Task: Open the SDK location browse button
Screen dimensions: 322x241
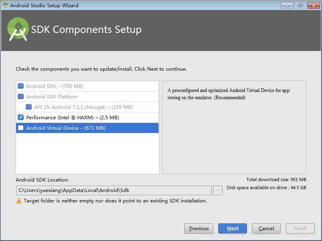Action: click(218, 190)
